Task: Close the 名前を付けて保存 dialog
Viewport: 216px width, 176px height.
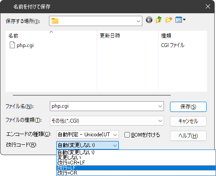Action: 208,6
